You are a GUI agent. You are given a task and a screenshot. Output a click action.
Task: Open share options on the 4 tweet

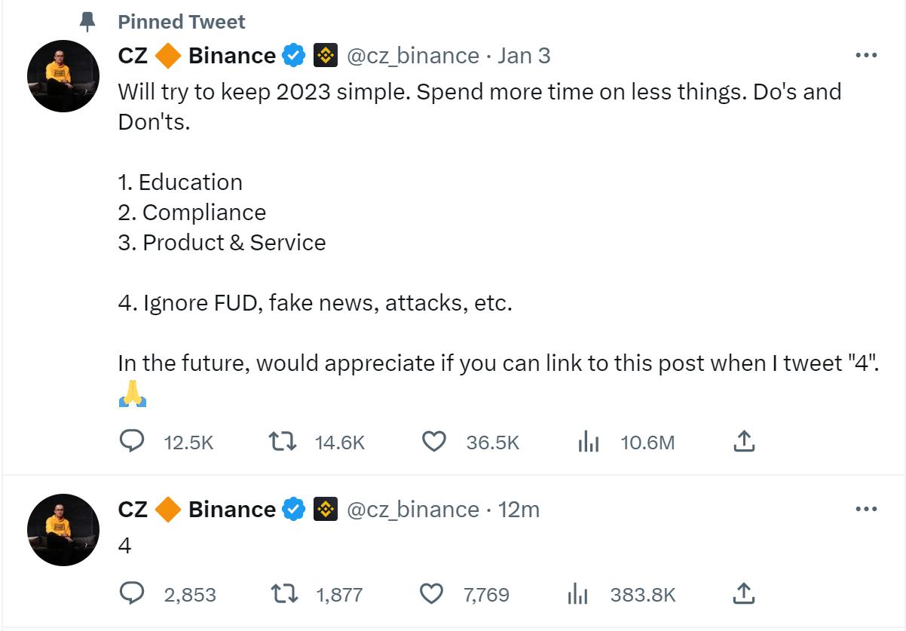point(744,594)
